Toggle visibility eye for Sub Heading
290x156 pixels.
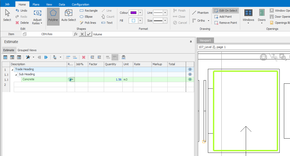(190, 74)
